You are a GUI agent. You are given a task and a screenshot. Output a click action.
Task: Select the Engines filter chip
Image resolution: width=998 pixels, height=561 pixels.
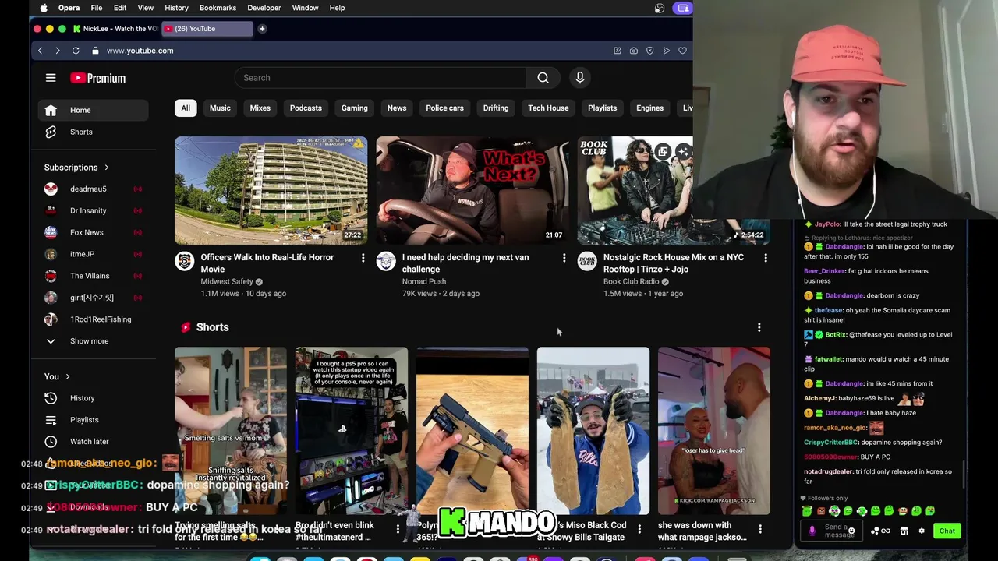coord(649,108)
